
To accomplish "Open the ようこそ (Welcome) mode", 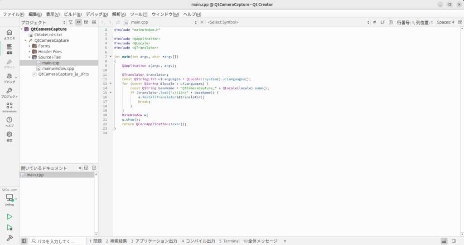I will tap(10, 34).
